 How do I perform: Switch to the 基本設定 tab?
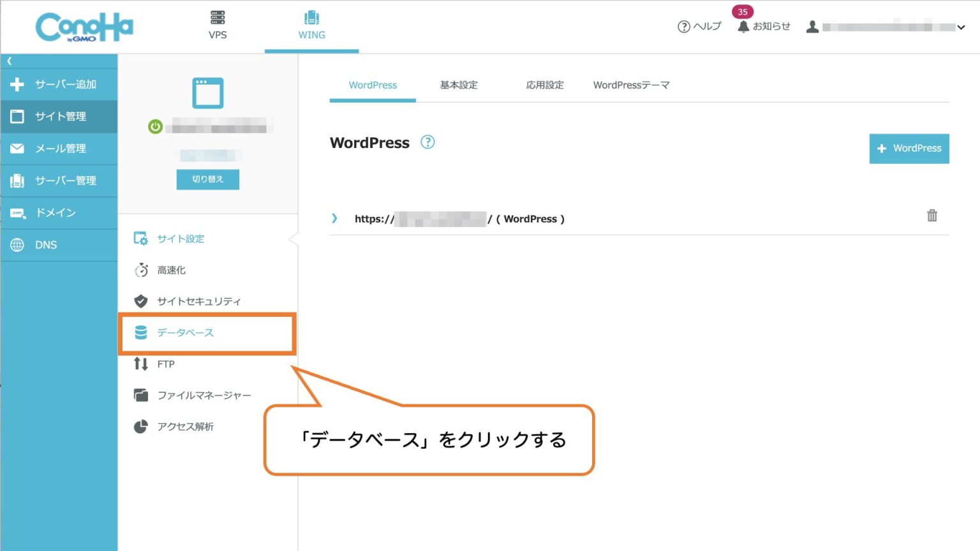coord(458,85)
